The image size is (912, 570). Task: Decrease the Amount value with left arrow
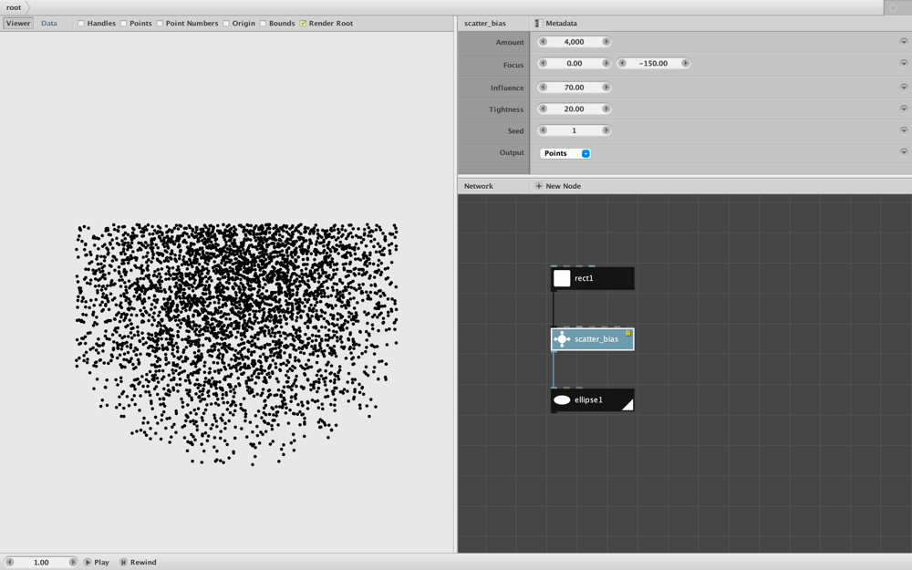point(543,42)
